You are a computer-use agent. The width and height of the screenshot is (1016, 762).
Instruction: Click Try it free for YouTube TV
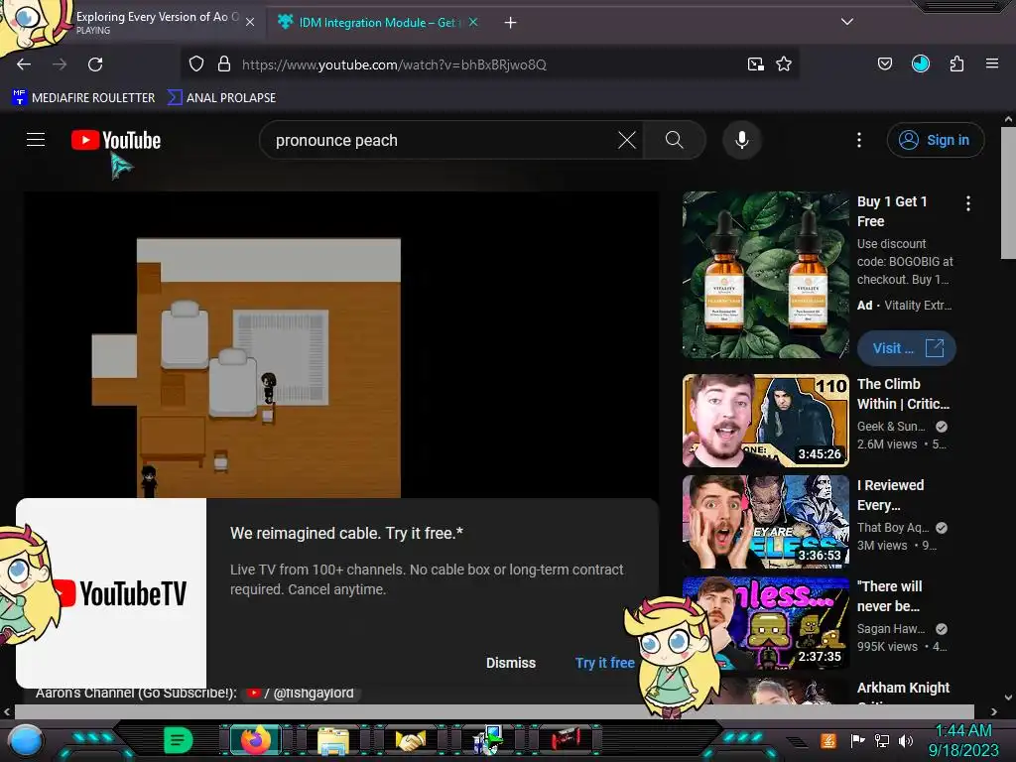(x=604, y=662)
